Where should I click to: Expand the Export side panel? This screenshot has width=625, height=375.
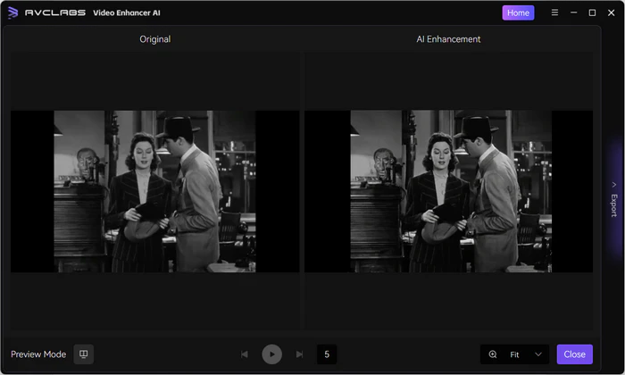tap(614, 201)
